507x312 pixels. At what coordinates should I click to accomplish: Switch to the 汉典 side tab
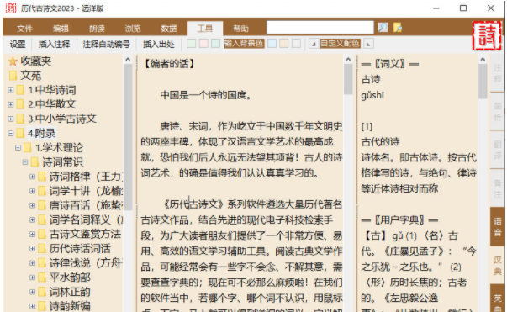498,265
